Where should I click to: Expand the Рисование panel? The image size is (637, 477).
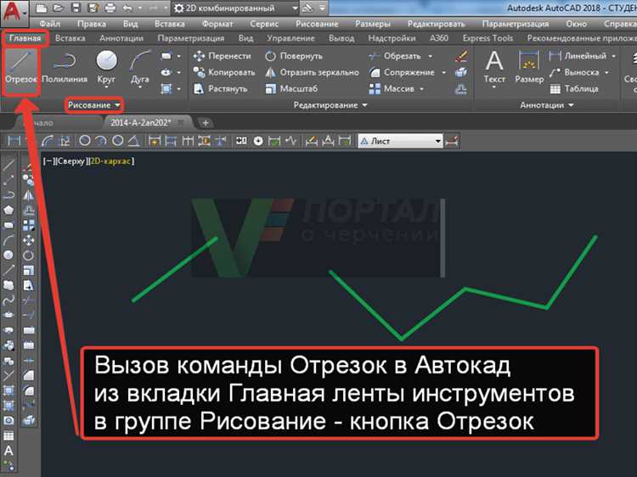93,105
